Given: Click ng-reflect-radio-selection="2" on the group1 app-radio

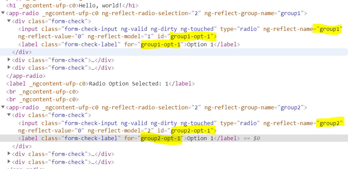Looking at the screenshot, I should pos(152,13).
